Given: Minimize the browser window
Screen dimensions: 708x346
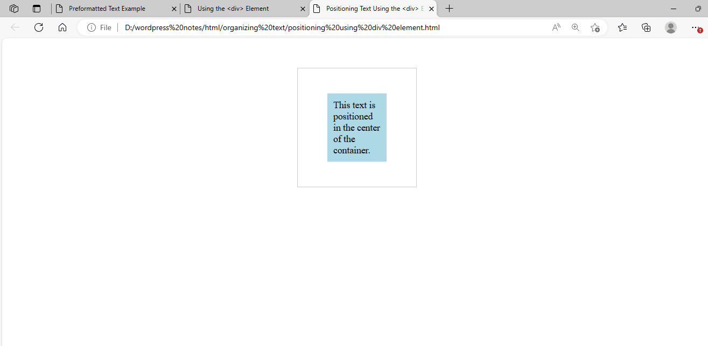Looking at the screenshot, I should point(674,9).
